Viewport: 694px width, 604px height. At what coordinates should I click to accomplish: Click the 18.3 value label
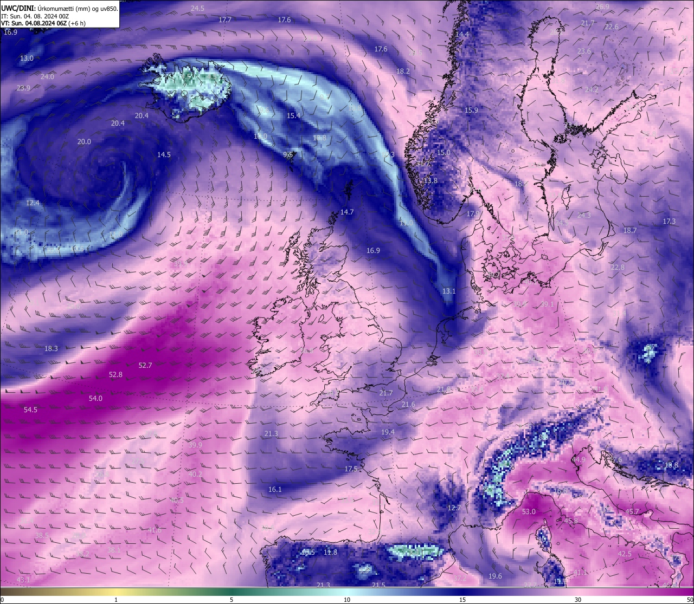pos(51,348)
